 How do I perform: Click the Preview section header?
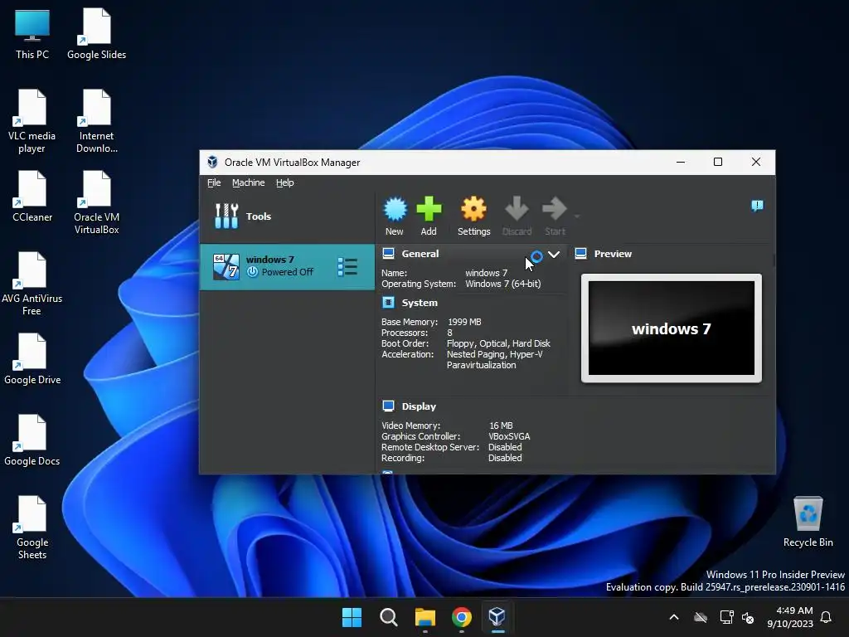click(613, 254)
